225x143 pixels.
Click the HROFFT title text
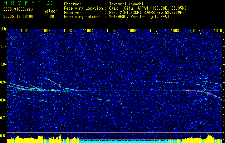(x=23, y=3)
